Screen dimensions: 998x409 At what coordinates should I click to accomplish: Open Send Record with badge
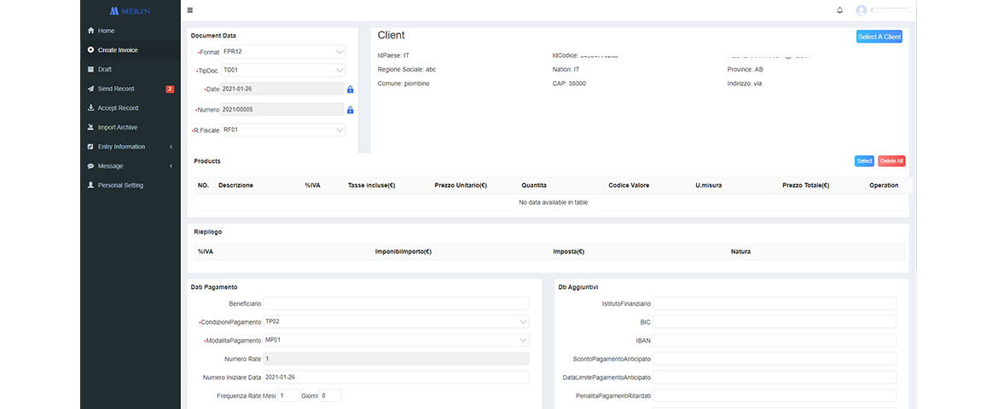(116, 89)
